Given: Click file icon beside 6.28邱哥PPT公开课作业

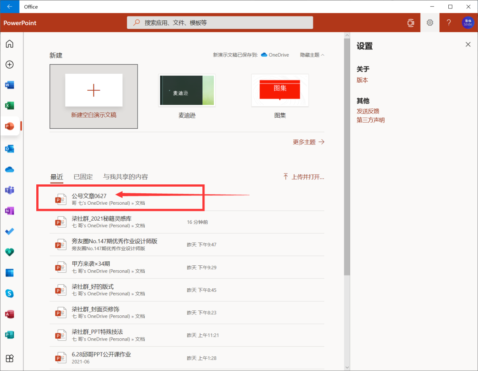Looking at the screenshot, I should [x=61, y=358].
